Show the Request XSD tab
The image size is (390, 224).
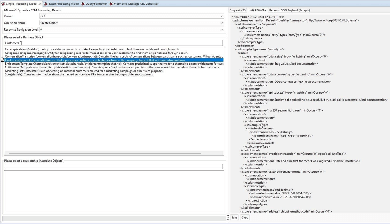click(x=238, y=10)
